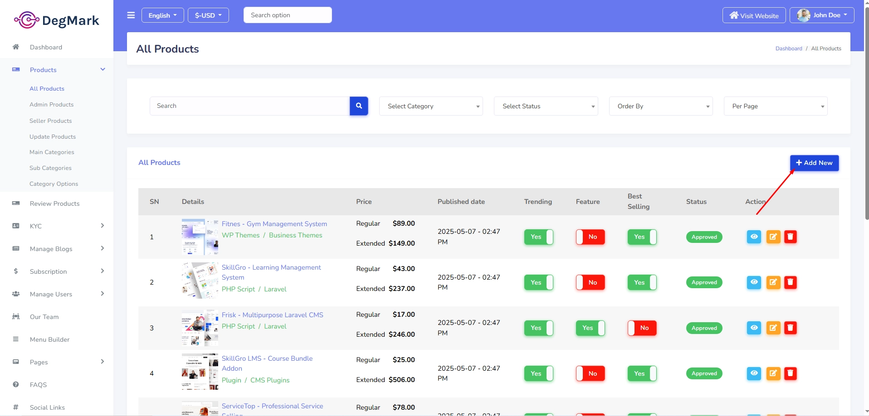Delete the SkillGro Learning Management product
869x416 pixels.
click(x=790, y=282)
